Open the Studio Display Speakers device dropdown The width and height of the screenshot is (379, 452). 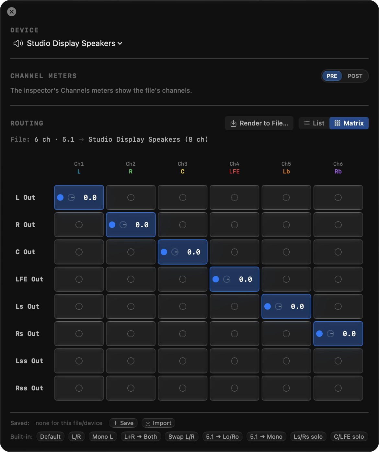75,43
